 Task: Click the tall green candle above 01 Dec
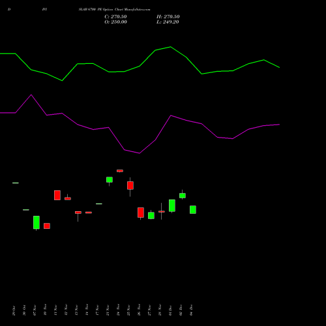[x=172, y=205]
